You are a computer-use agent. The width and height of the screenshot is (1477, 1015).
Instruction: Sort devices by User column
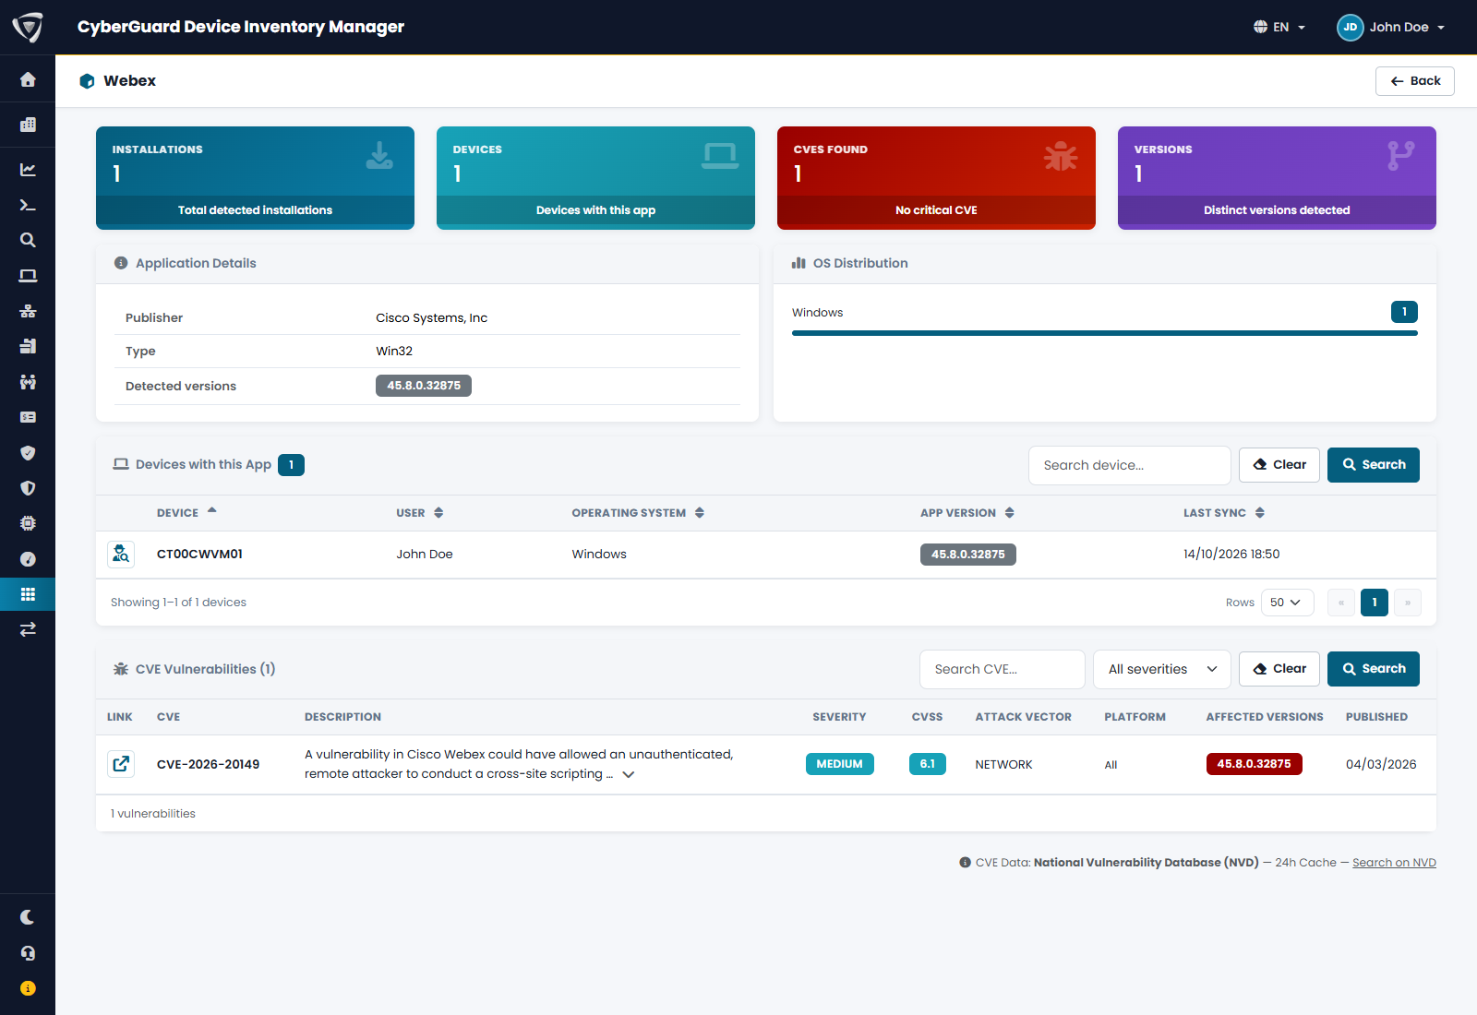[420, 513]
